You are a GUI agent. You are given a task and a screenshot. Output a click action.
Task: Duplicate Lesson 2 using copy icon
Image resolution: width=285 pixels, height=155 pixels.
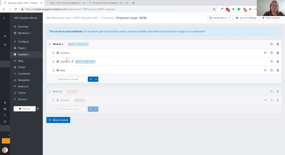[x=271, y=62]
